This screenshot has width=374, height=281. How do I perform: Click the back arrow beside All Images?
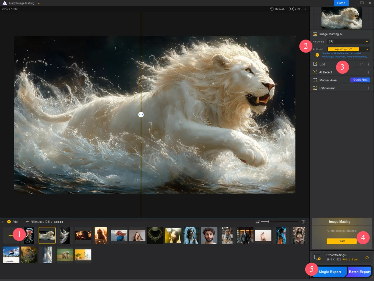point(27,222)
